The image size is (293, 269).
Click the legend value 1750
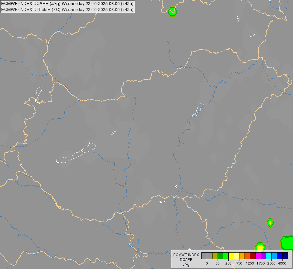(261, 263)
